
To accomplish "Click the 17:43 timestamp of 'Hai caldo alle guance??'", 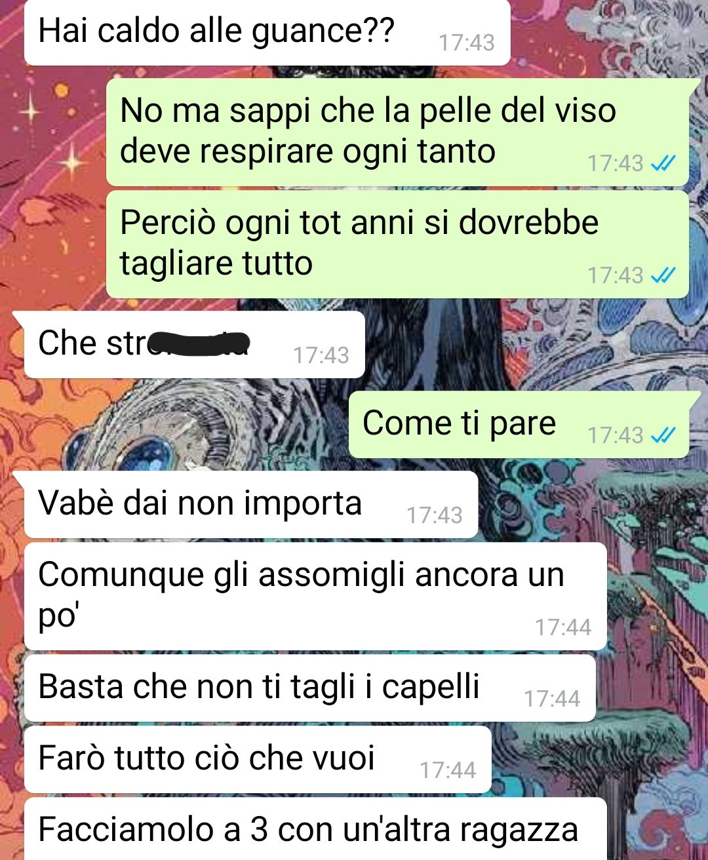I will (x=466, y=43).
